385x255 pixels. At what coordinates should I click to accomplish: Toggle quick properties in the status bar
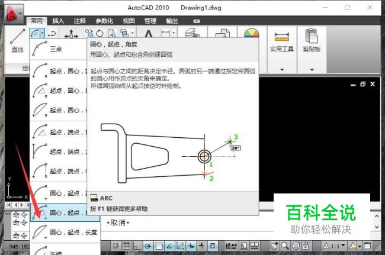[213, 246]
